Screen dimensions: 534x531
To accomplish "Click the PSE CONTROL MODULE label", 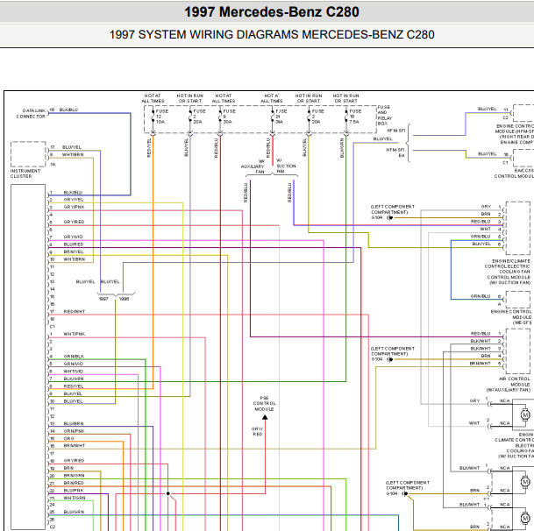I will coord(265,403).
